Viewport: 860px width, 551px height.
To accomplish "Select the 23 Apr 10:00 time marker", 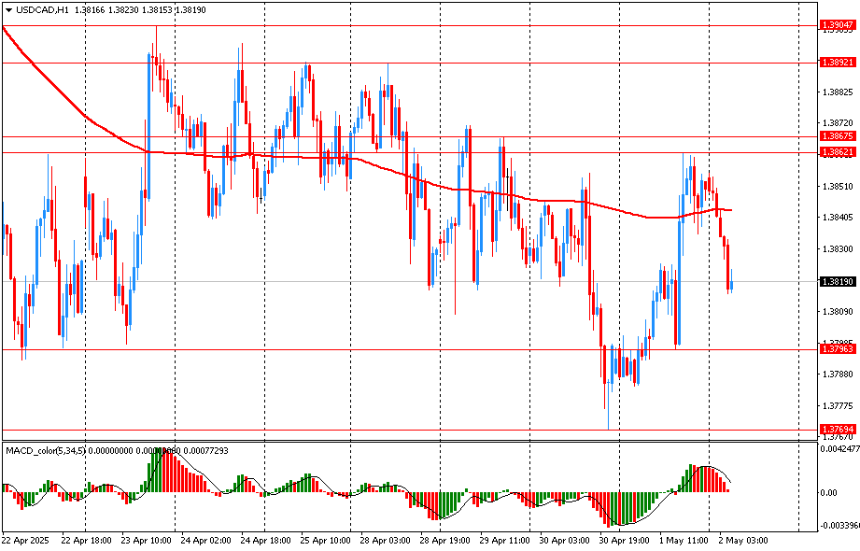I will [x=145, y=541].
